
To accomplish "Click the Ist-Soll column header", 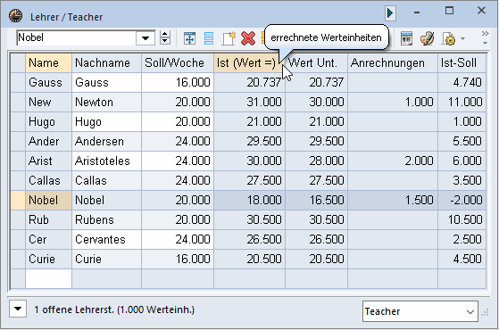I will point(462,63).
